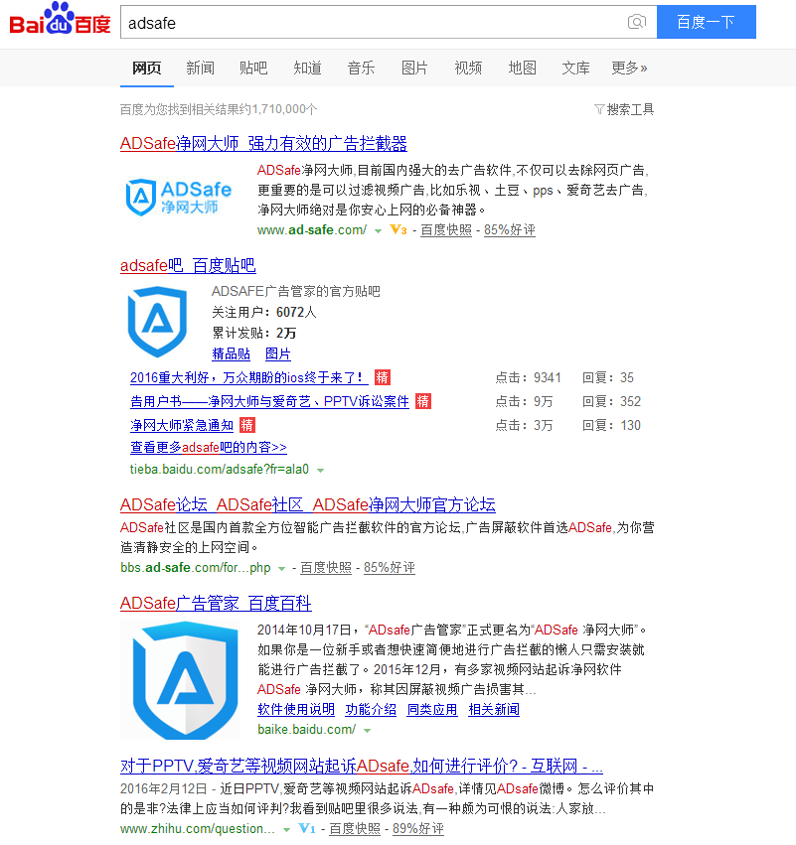Open 对于PPTV,爱奇艺等视频网站起诉ADsafe Zhihu result
Image resolution: width=796 pixels, height=845 pixels.
(362, 766)
